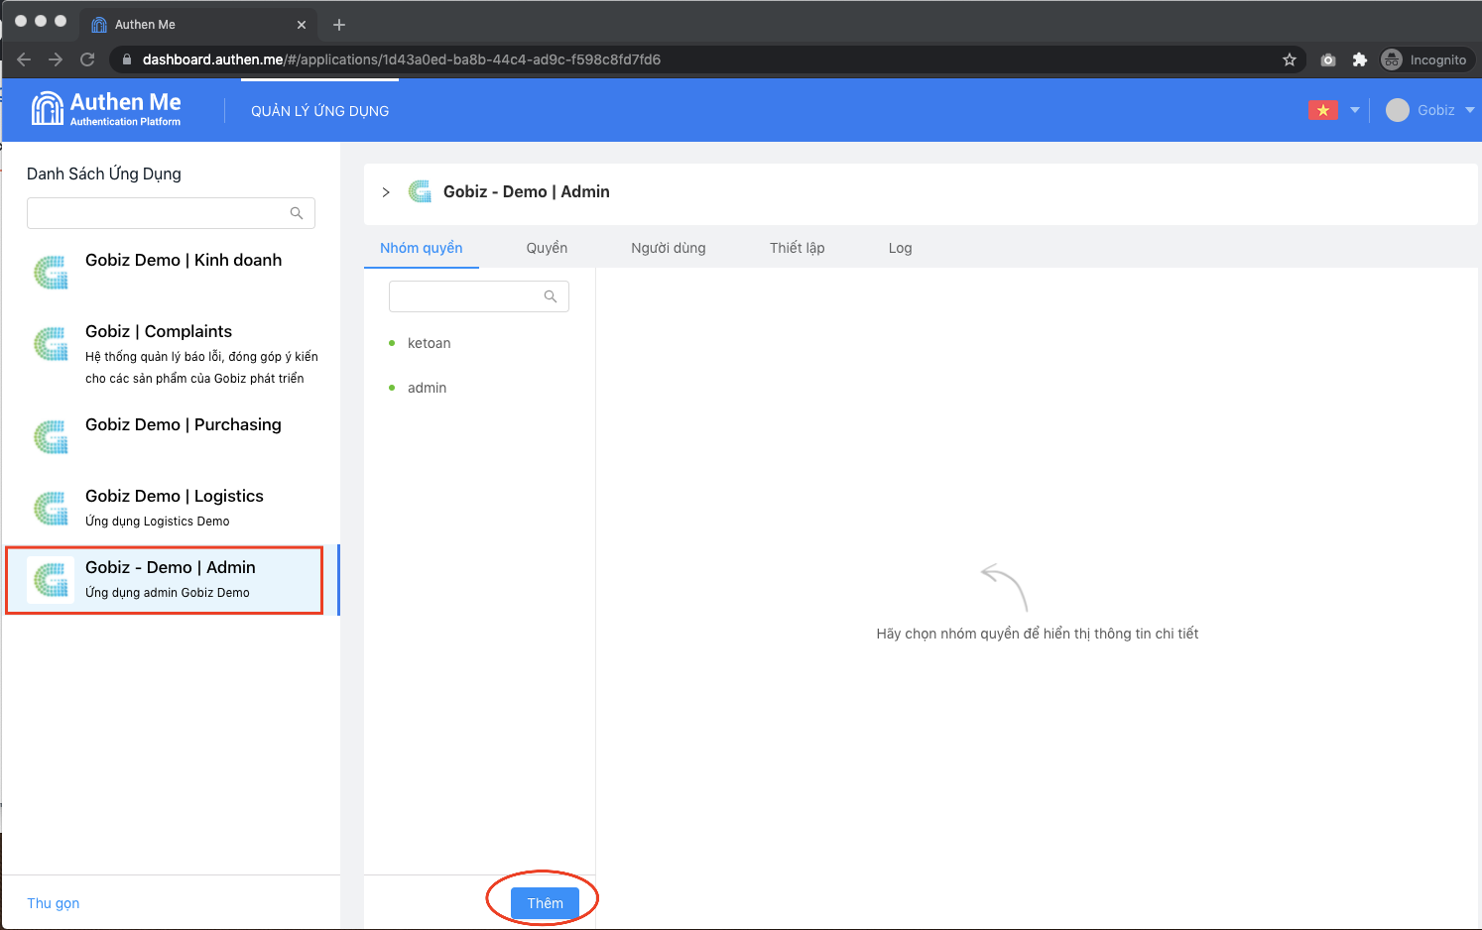Click the browser back arrow

click(24, 59)
